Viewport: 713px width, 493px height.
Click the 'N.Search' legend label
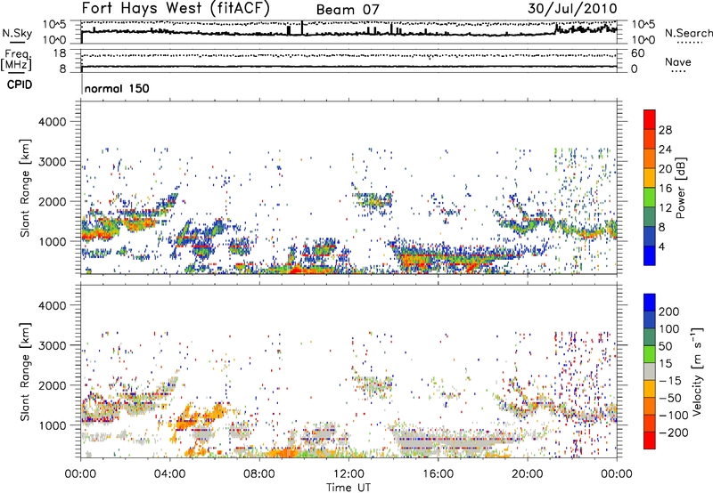click(x=688, y=33)
